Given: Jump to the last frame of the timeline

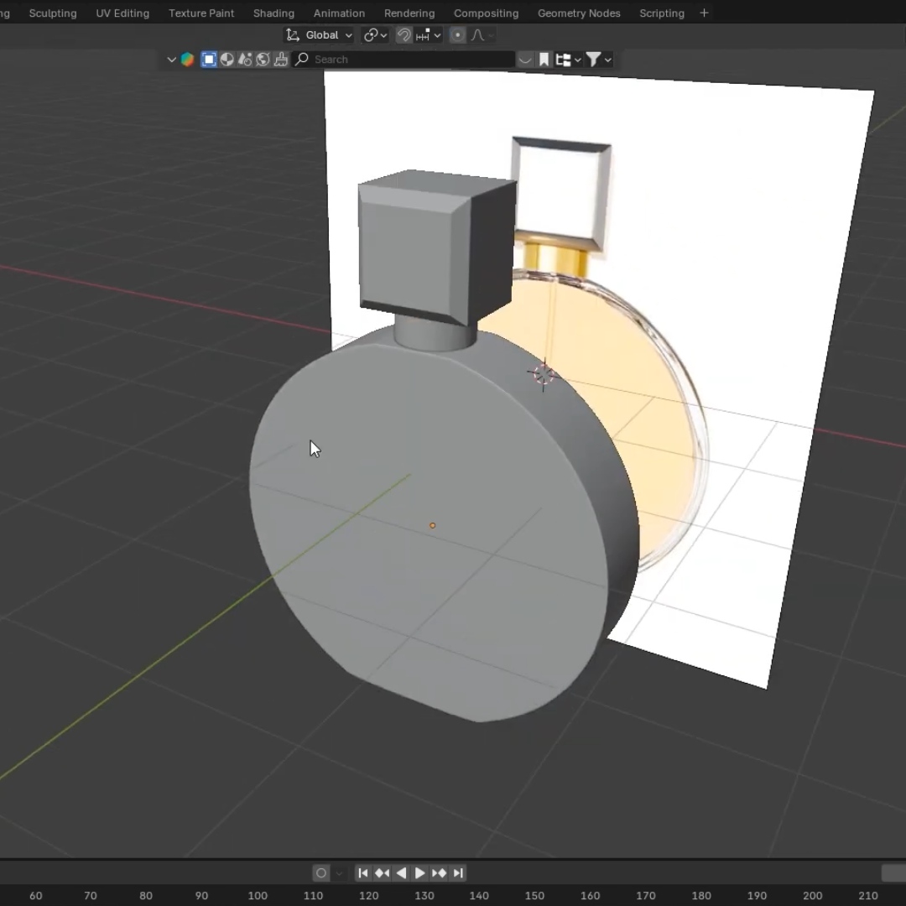Looking at the screenshot, I should point(459,873).
